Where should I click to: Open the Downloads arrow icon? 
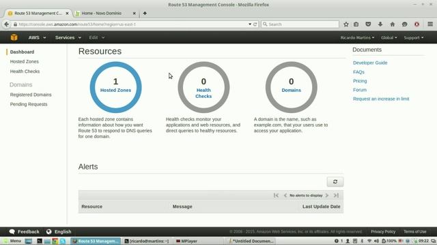(x=380, y=24)
